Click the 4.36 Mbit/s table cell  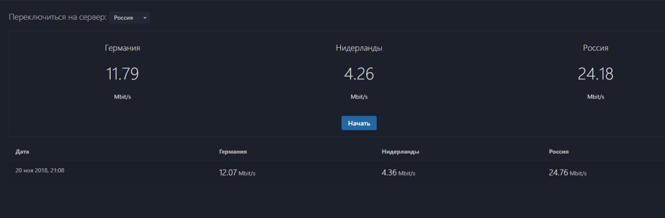[398, 173]
